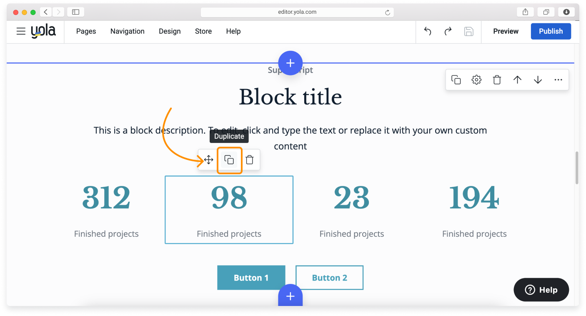Delete the selected 98 item via trash icon
This screenshot has width=586, height=316.
pyautogui.click(x=249, y=160)
